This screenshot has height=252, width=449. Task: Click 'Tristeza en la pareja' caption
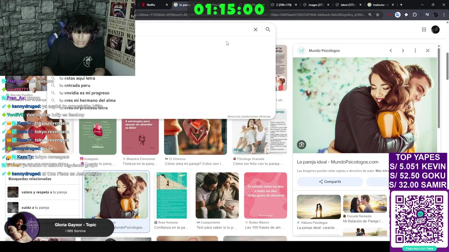[140, 164]
